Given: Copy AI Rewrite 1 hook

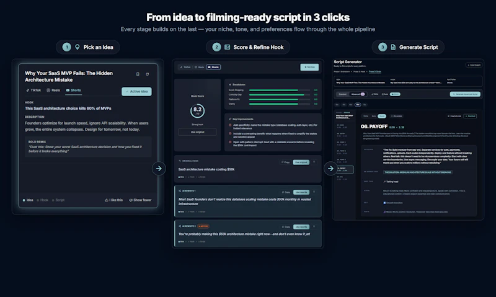Looking at the screenshot, I should tap(286, 192).
